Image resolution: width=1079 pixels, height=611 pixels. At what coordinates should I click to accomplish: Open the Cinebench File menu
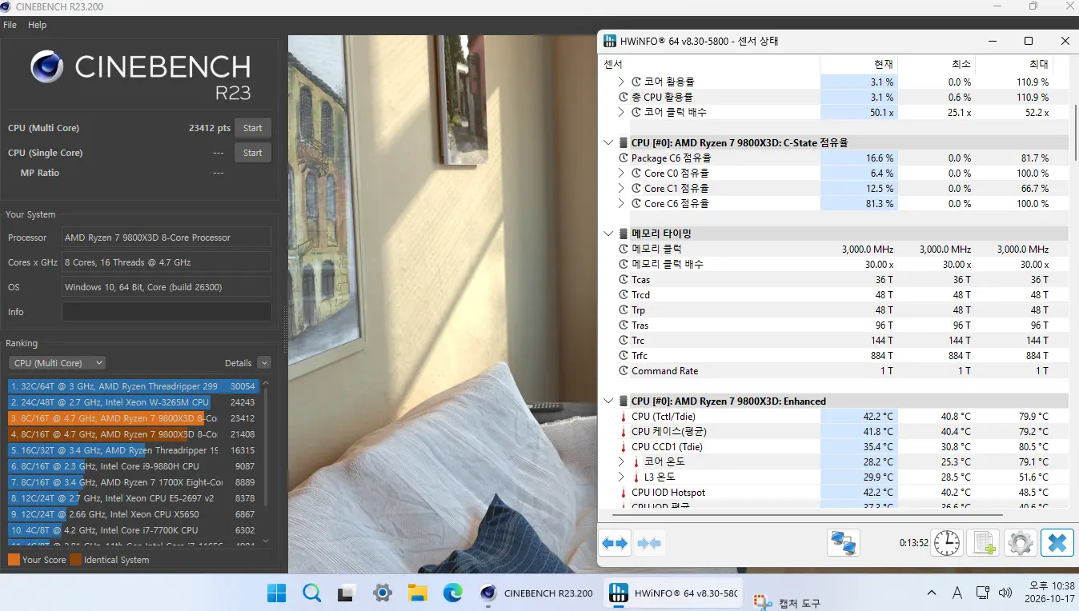coord(10,25)
